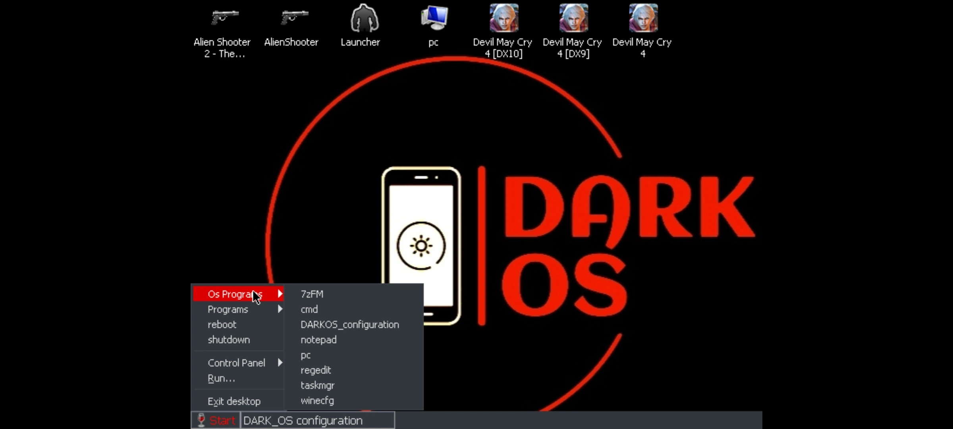953x429 pixels.
Task: Click the wine glass Start icon
Action: pyautogui.click(x=201, y=420)
